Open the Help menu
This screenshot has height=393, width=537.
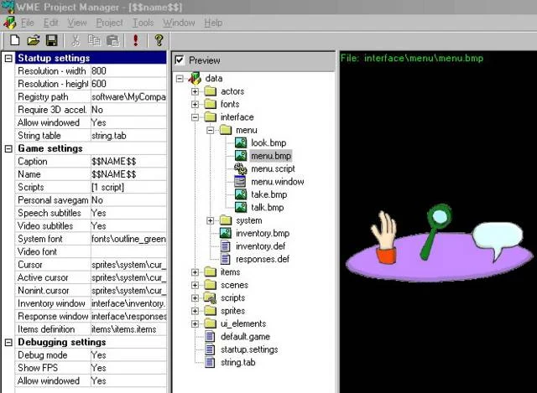pyautogui.click(x=213, y=23)
